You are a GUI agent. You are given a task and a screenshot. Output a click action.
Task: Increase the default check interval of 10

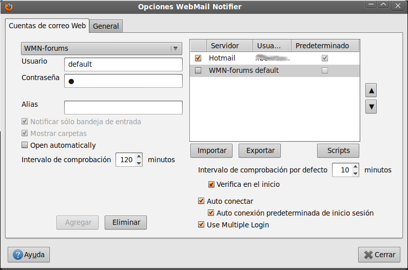356,167
